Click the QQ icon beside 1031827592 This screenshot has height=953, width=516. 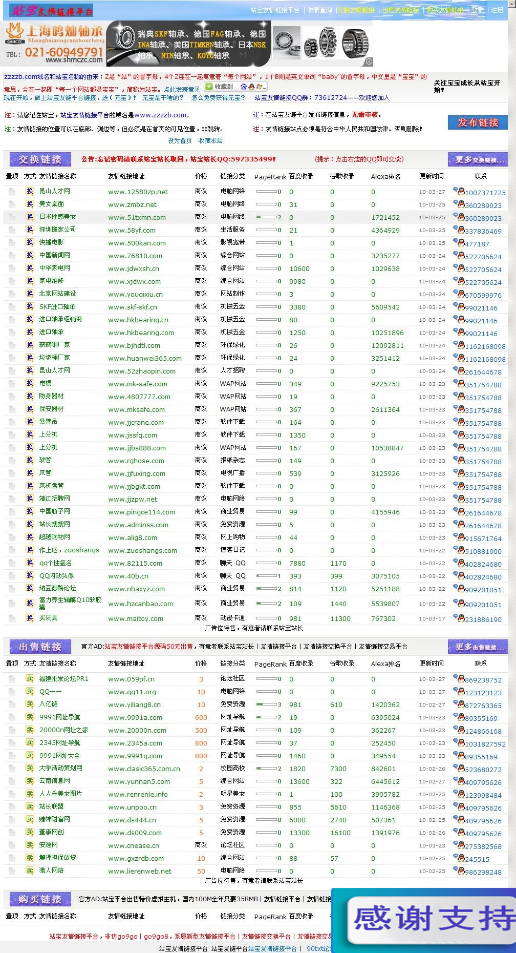tap(459, 742)
